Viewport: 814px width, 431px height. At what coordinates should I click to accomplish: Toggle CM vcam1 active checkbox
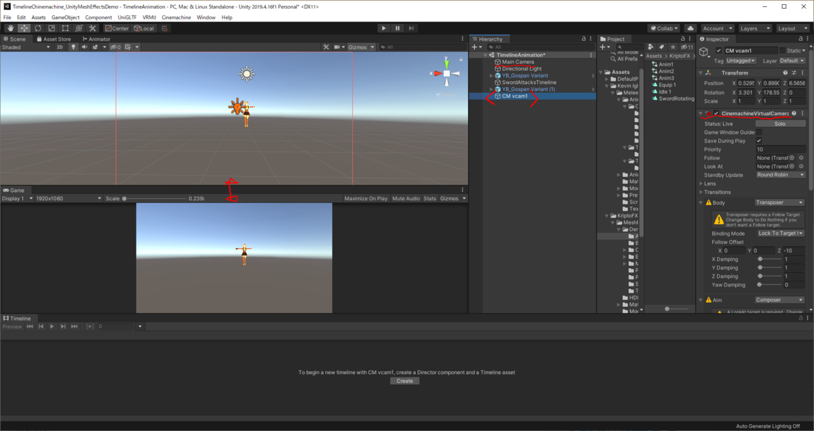719,50
